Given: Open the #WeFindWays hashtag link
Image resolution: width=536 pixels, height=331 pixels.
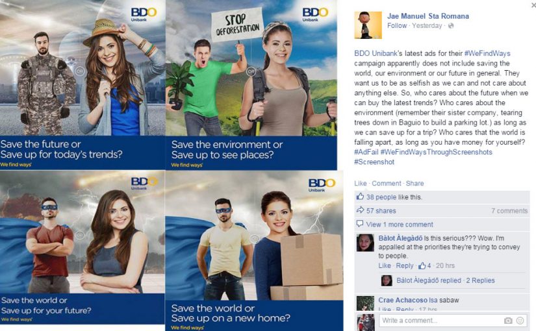Looking at the screenshot, I should [487, 53].
